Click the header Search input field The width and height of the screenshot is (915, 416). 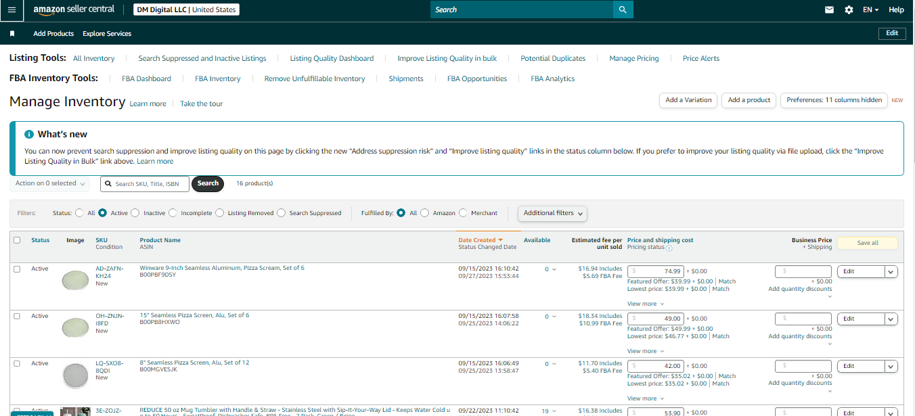tap(522, 9)
